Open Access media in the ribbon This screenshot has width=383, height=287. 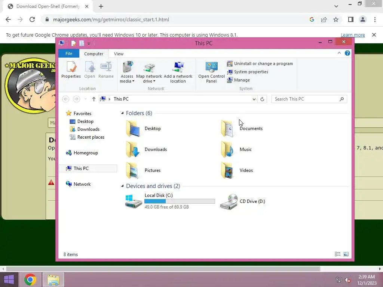(127, 72)
